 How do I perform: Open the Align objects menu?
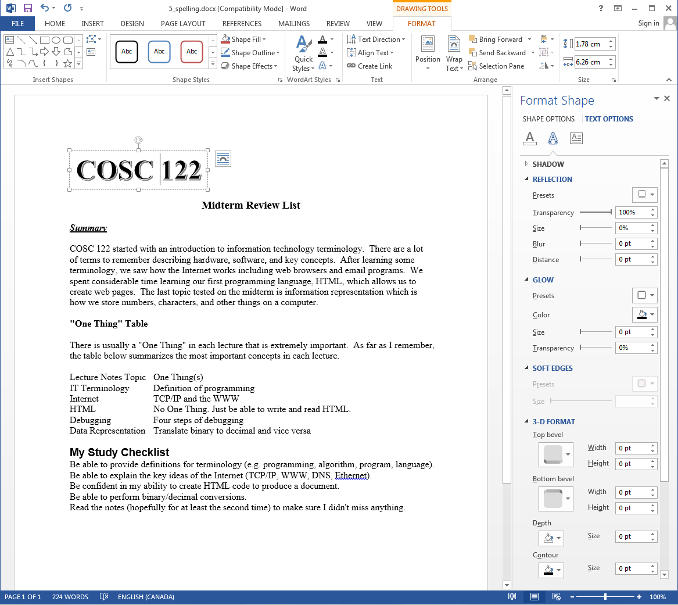(547, 40)
